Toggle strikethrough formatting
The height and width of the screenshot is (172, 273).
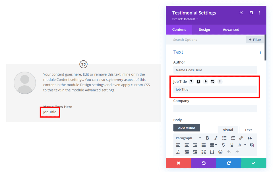point(223,145)
